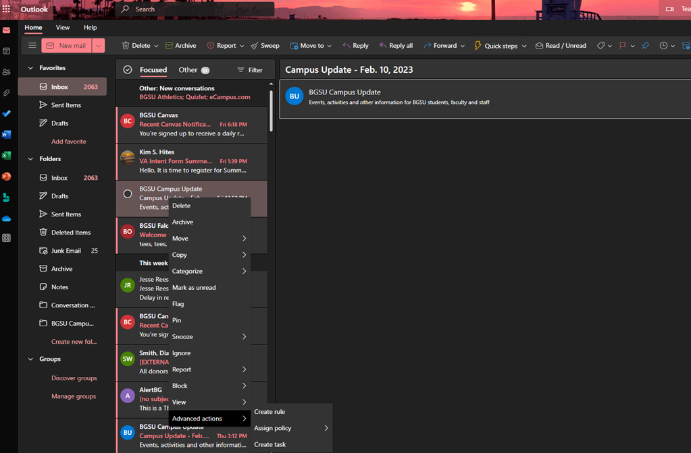Open the Deleted Items folder

tap(62, 232)
